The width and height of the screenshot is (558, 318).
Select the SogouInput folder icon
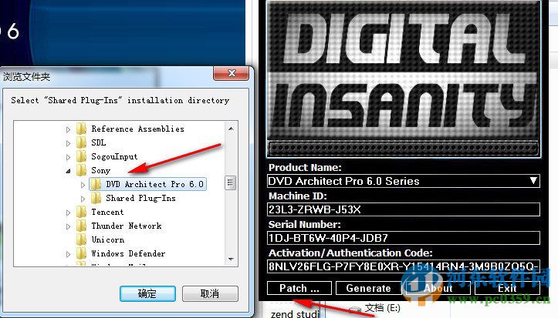point(82,156)
